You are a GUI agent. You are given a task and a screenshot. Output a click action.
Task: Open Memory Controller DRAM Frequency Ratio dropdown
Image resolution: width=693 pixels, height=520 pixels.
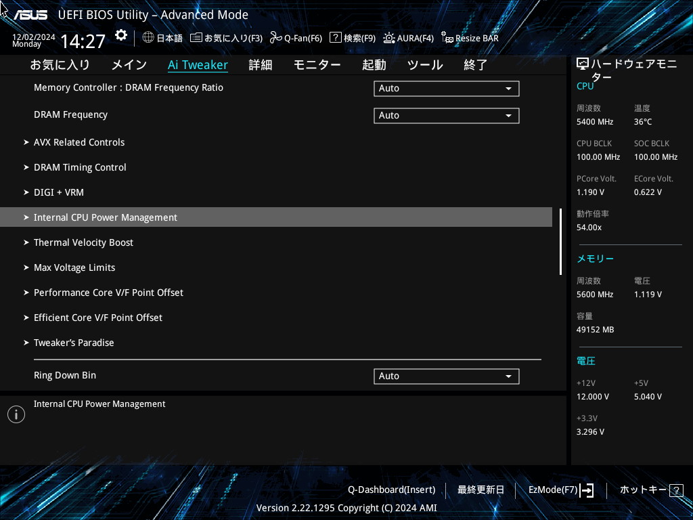tap(447, 89)
